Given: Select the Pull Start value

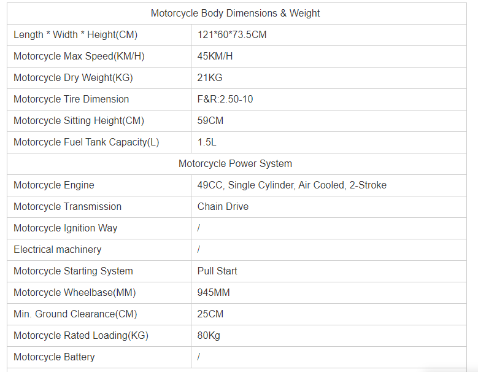Looking at the screenshot, I should coord(217,271).
